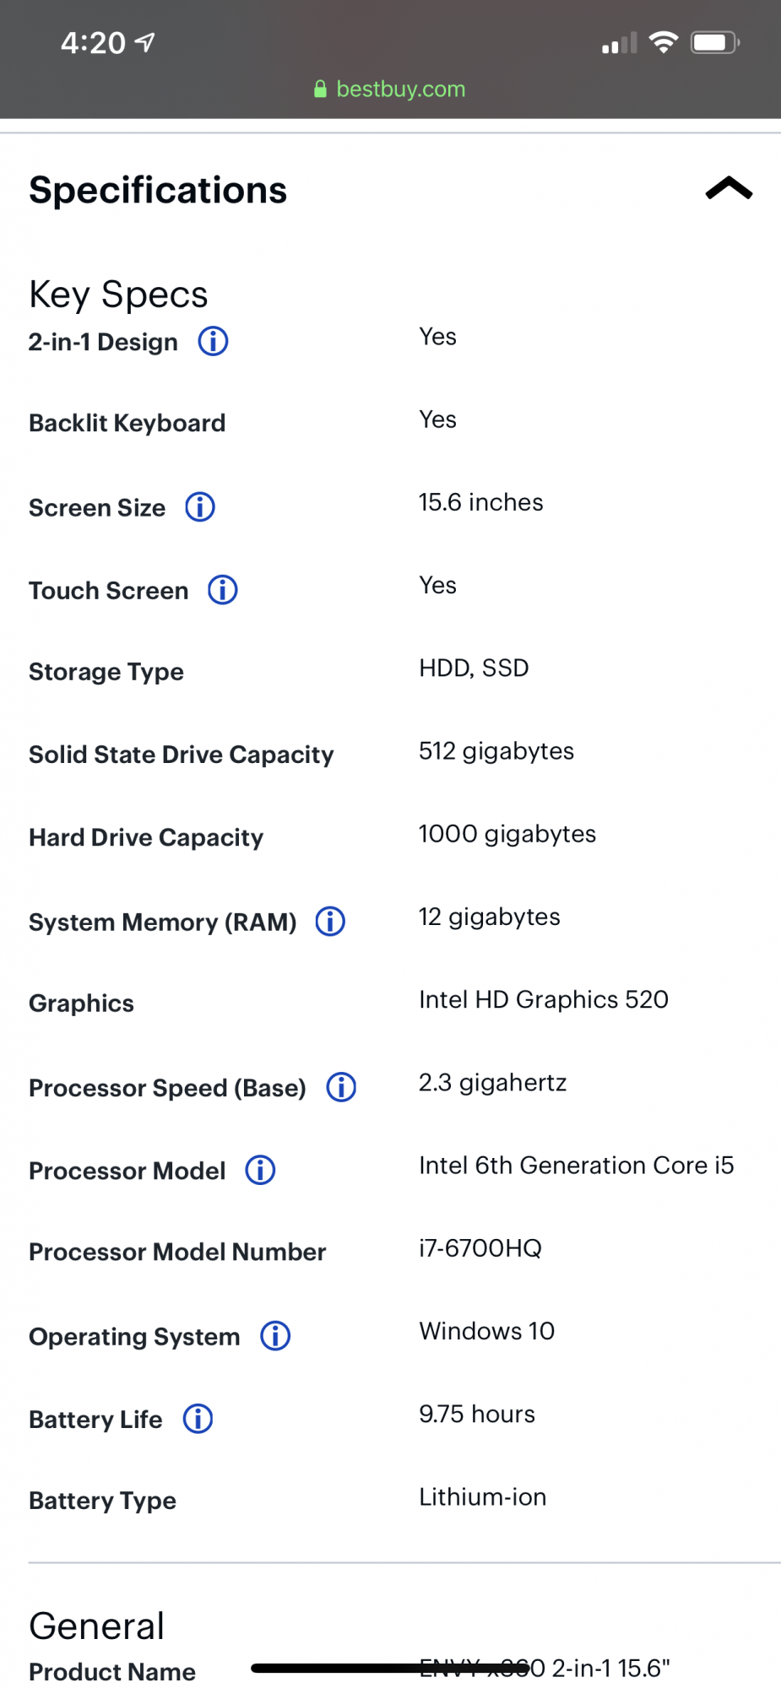Tap the Wi-Fi status icon
Screen dimensions: 781x1688
pos(663,42)
